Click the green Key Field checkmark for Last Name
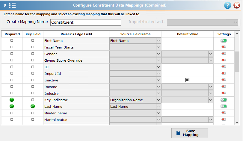 pyautogui.click(x=33, y=106)
